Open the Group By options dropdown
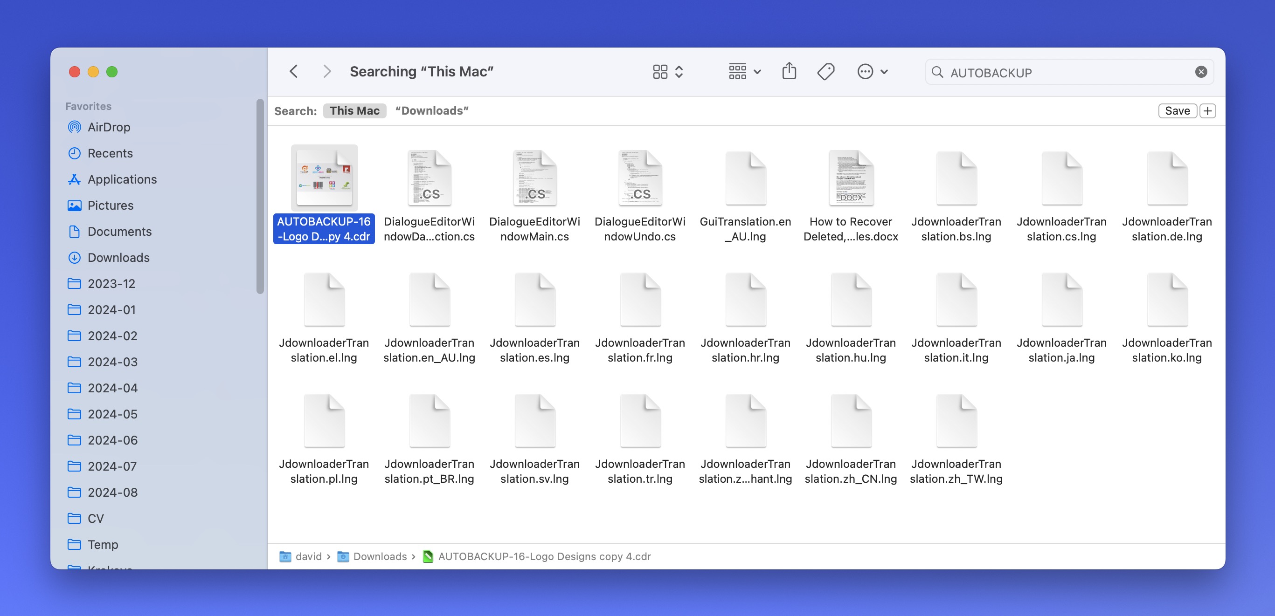 744,72
